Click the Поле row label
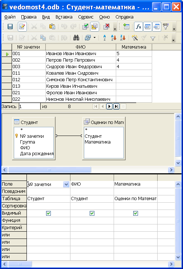Viewport: 183px width, 269px height. tap(14, 184)
